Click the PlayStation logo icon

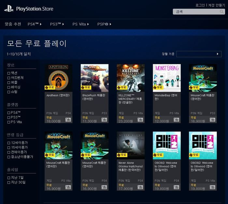click(9, 8)
